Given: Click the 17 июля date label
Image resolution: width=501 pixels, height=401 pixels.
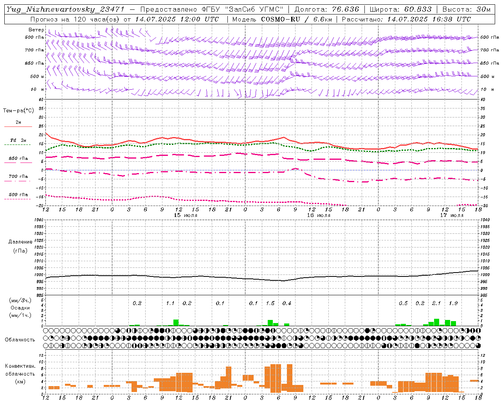Looking at the screenshot, I should click(x=451, y=215).
